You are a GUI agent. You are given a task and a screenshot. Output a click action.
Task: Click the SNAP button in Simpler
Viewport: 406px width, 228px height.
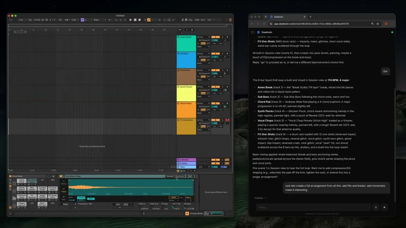click(91, 199)
